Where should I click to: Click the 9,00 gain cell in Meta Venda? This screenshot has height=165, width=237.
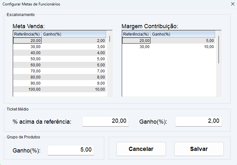click(74, 83)
